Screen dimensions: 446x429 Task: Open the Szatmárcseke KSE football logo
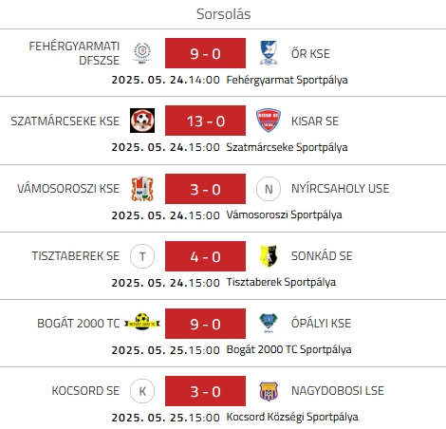click(x=142, y=121)
